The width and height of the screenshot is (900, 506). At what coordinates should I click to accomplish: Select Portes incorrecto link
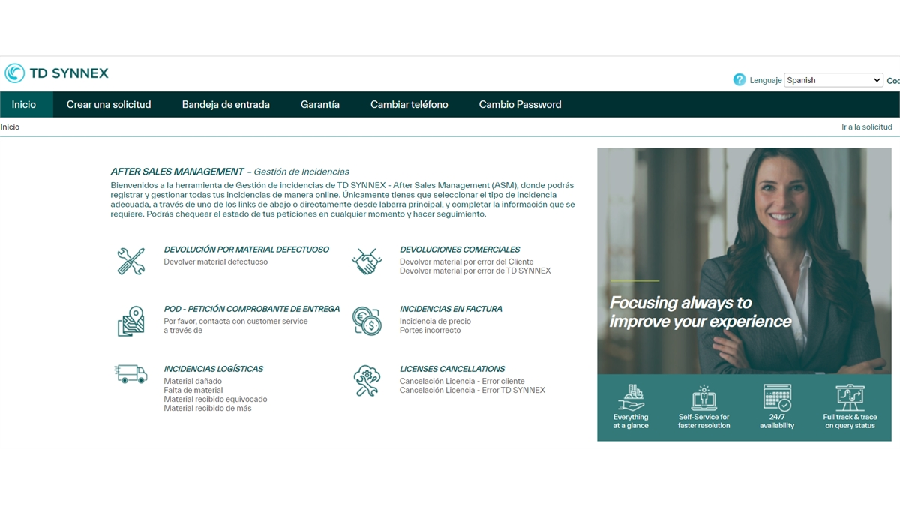pyautogui.click(x=430, y=330)
